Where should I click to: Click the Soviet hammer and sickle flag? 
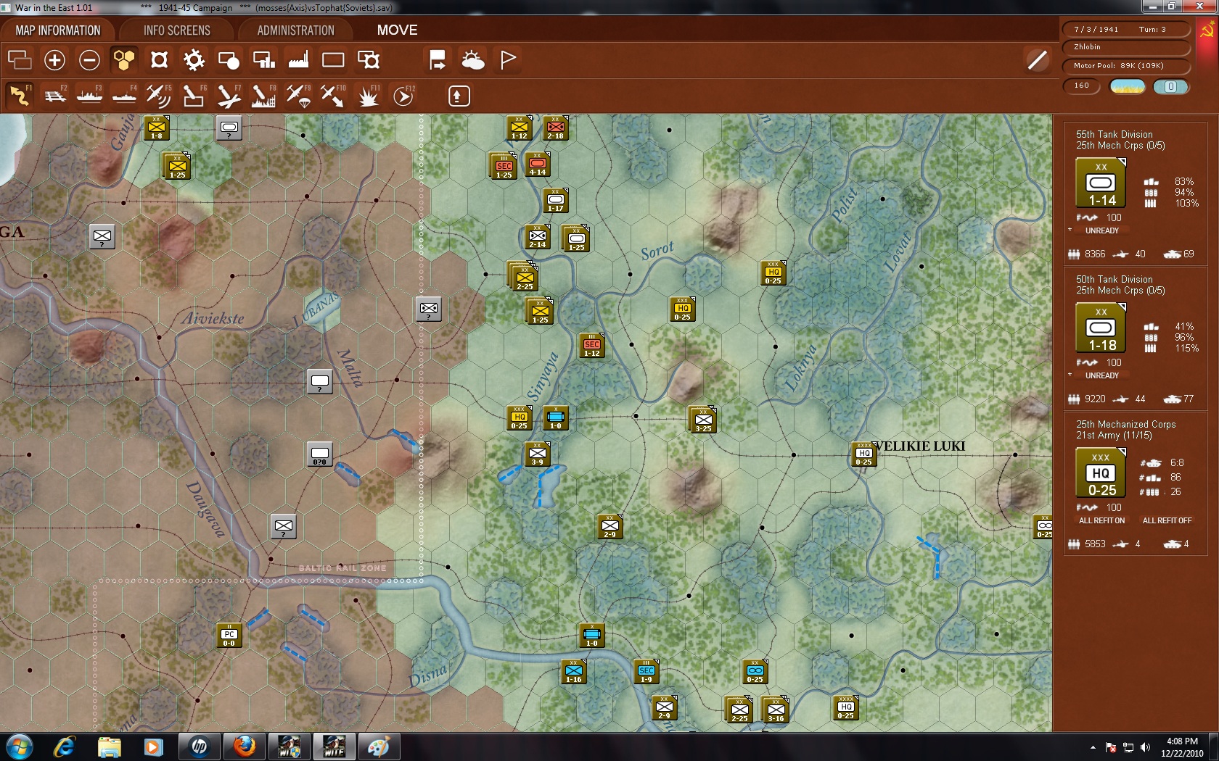point(1207,30)
